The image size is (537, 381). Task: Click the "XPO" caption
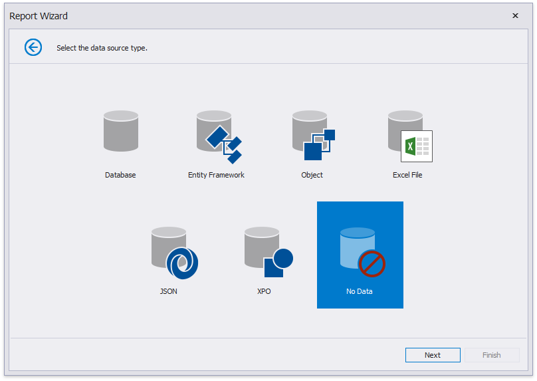tap(264, 291)
